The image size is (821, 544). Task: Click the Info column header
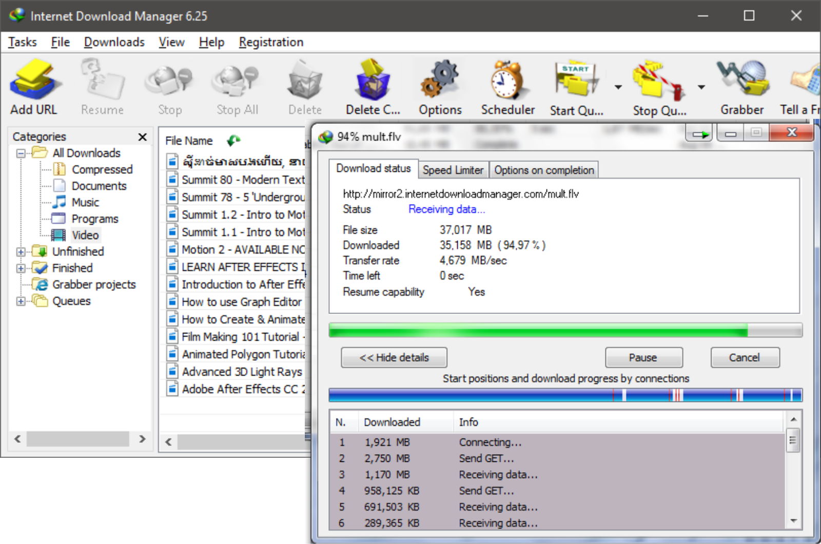point(619,422)
